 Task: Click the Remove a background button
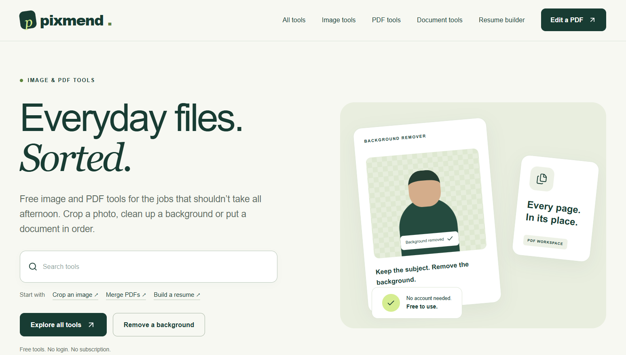pyautogui.click(x=159, y=325)
